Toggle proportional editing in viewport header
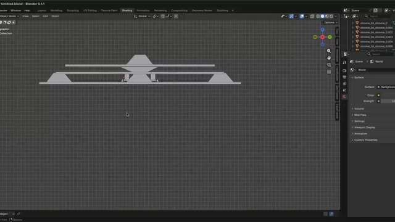Image resolution: width=395 pixels, height=222 pixels. click(176, 17)
